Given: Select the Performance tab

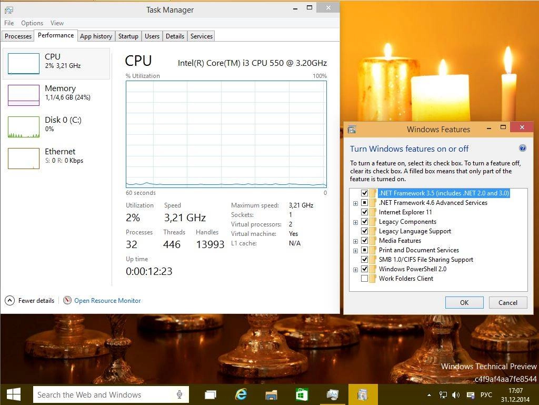Looking at the screenshot, I should (x=56, y=35).
